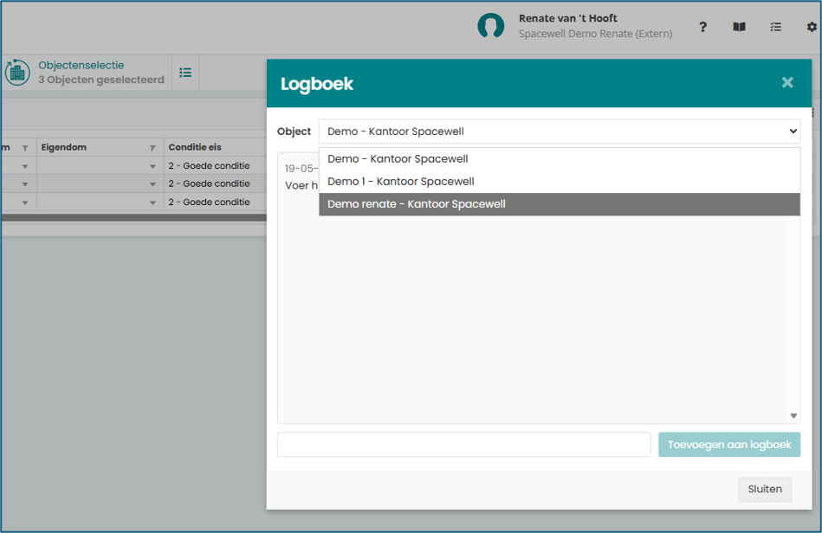This screenshot has height=533, width=822.
Task: Click the logbook scroll down arrow
Action: 793,415
